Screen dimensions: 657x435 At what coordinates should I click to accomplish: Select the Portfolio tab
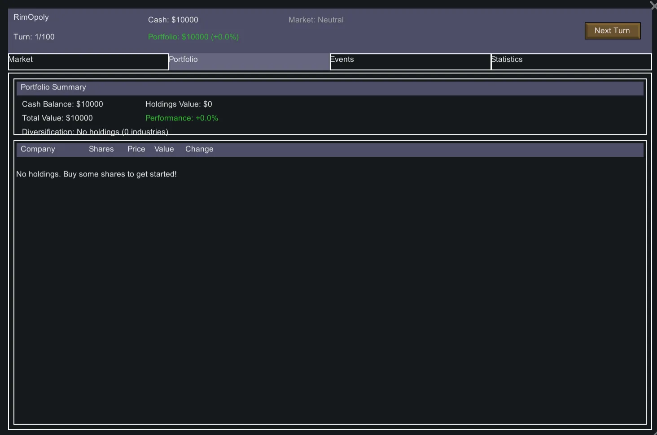(249, 62)
